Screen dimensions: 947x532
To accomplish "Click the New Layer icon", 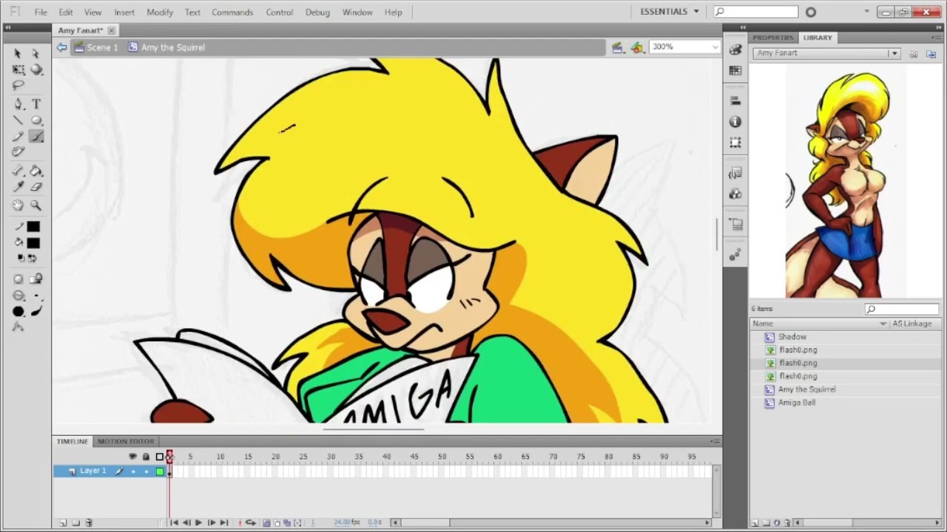I will 64,522.
